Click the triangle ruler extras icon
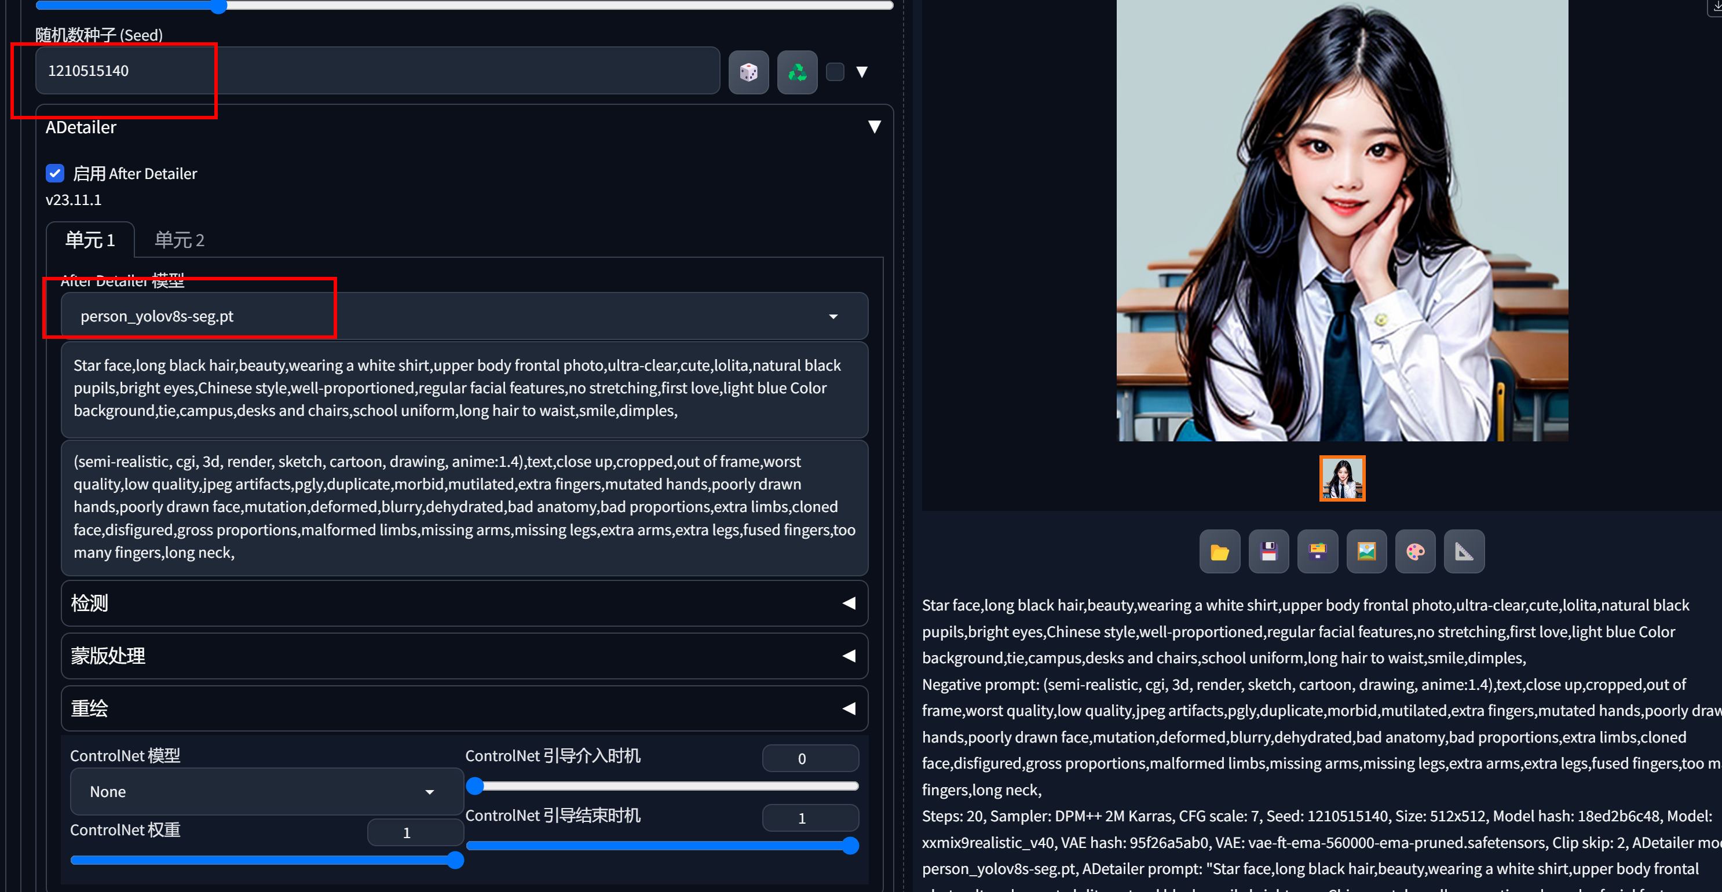Image resolution: width=1722 pixels, height=892 pixels. click(1464, 551)
